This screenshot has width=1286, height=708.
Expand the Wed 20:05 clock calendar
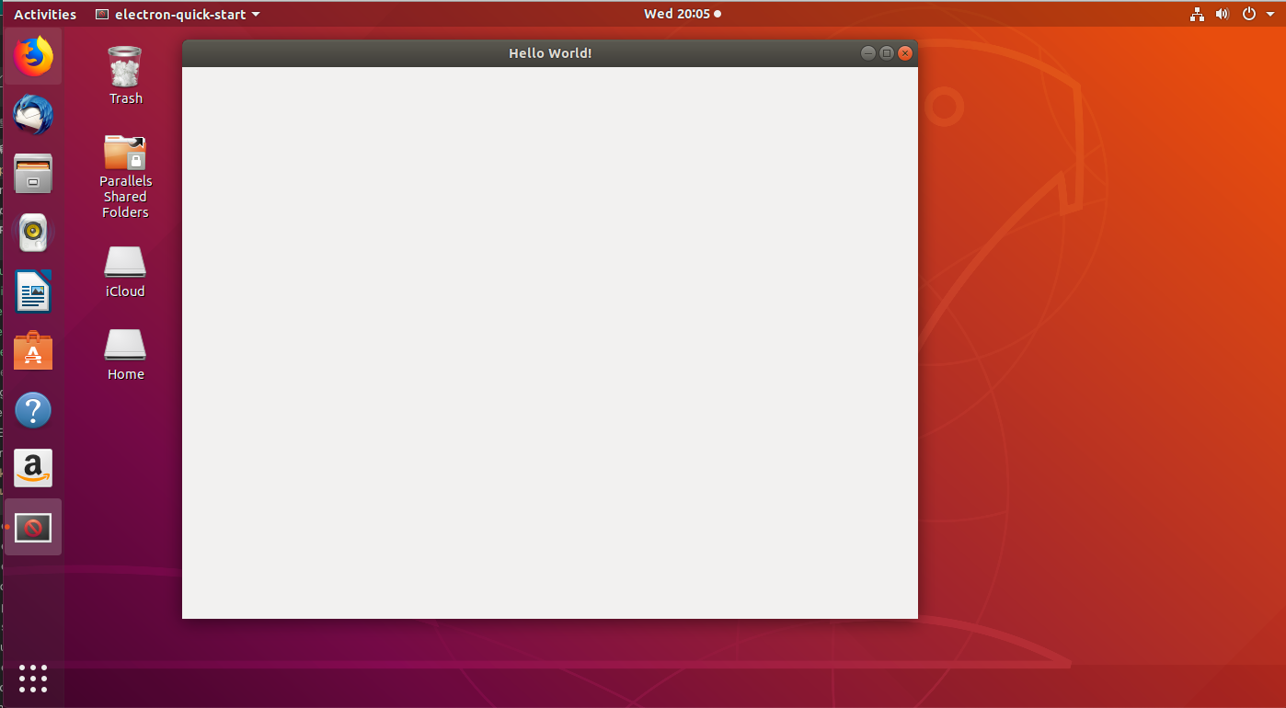click(x=682, y=14)
